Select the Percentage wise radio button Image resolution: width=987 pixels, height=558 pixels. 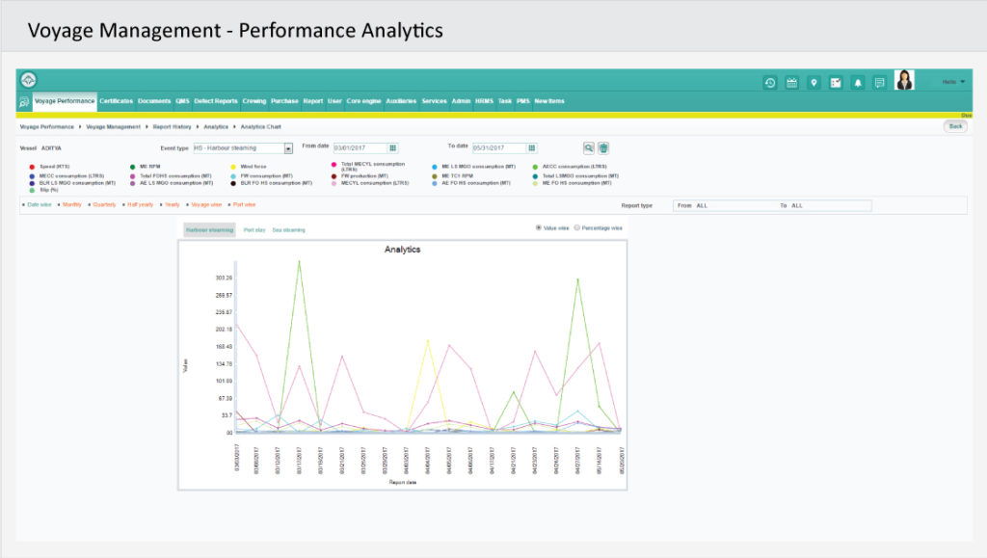575,227
